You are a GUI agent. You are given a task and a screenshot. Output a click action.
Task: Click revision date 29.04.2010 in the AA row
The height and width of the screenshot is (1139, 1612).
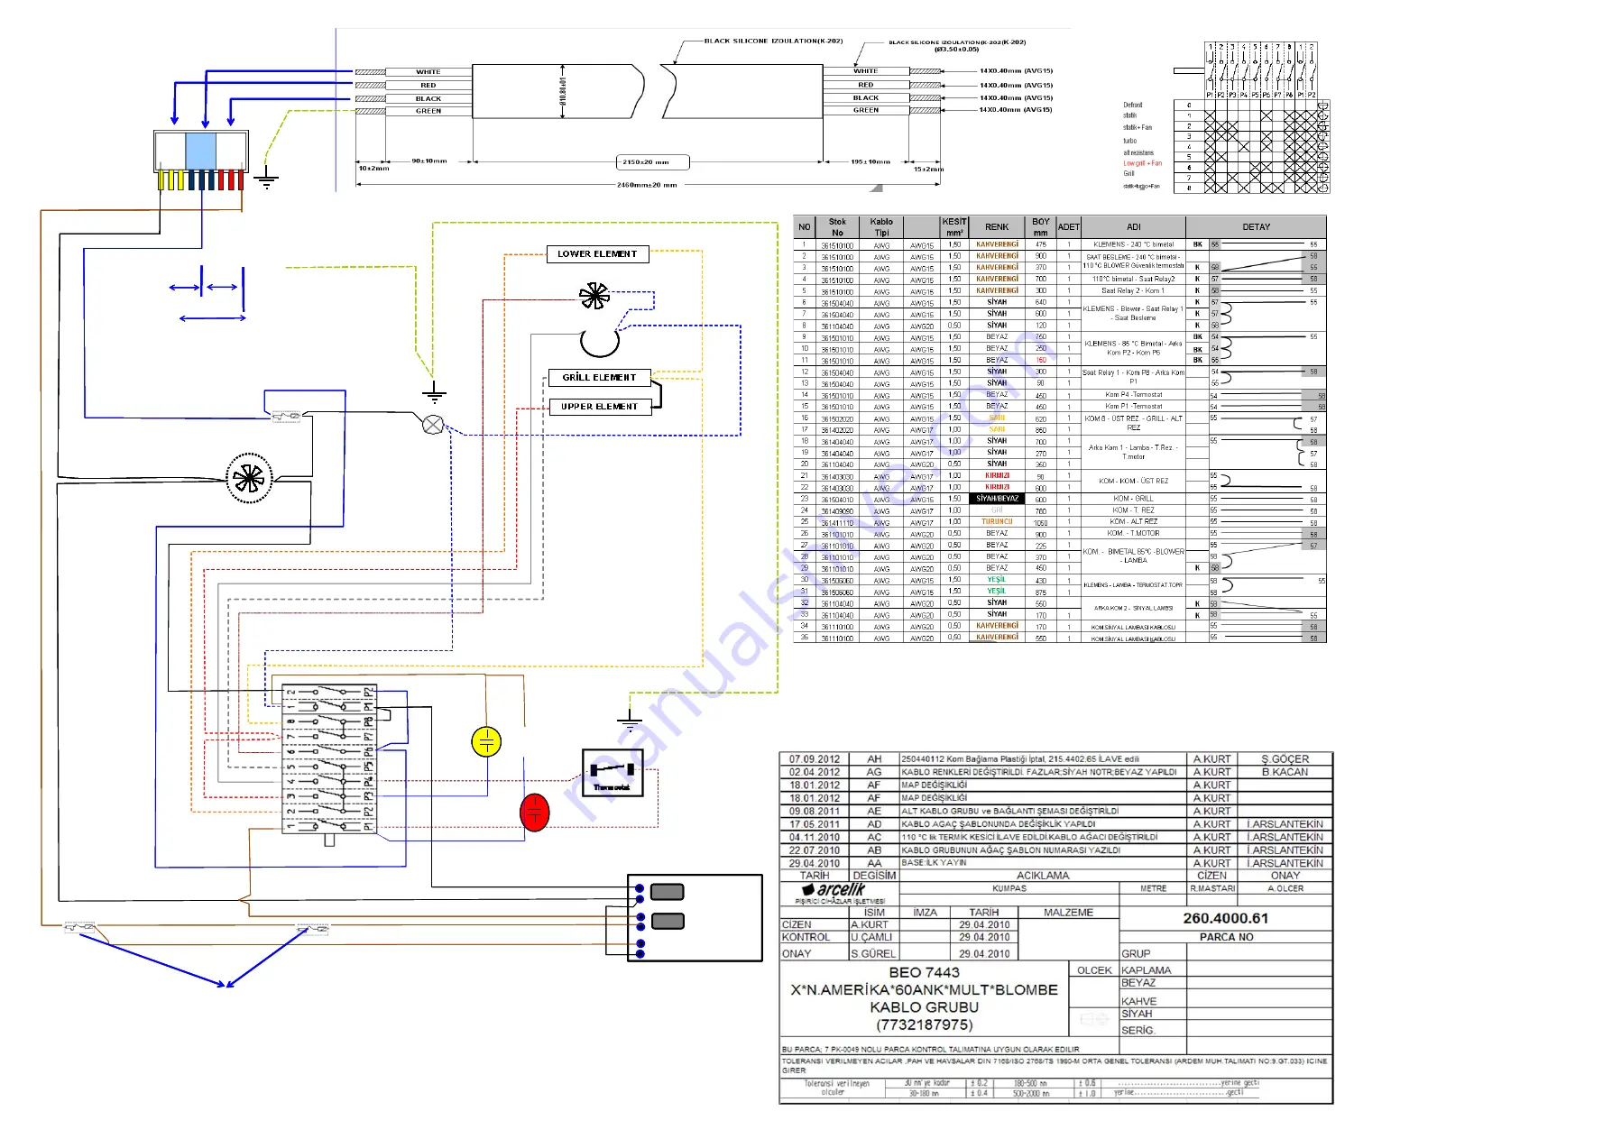coord(814,864)
